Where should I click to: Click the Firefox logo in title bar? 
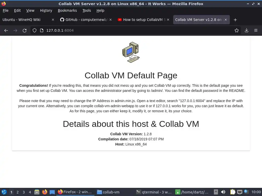(x=4, y=4)
